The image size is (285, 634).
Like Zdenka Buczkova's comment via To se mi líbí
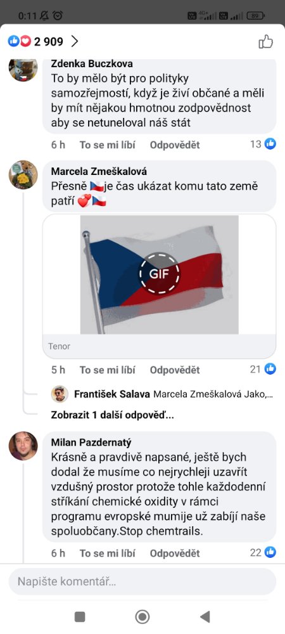tap(108, 145)
